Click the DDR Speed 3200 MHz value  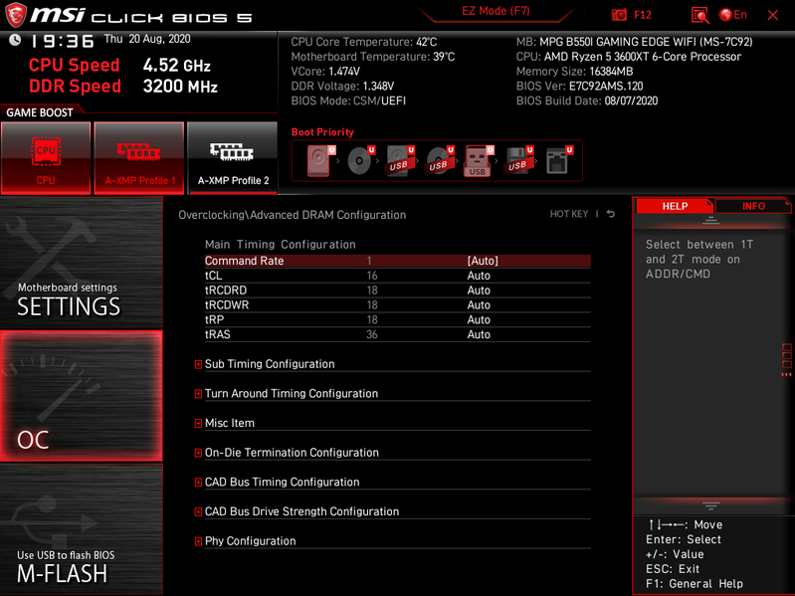[x=180, y=87]
